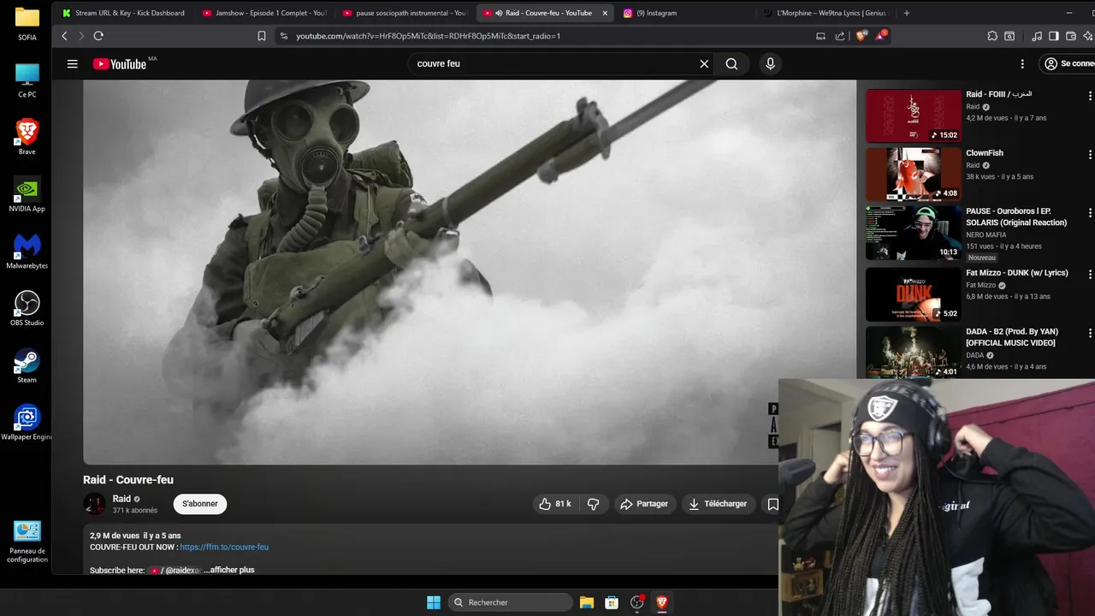Open the Brave playlist music-note icon
The height and width of the screenshot is (616, 1095).
coord(1037,36)
